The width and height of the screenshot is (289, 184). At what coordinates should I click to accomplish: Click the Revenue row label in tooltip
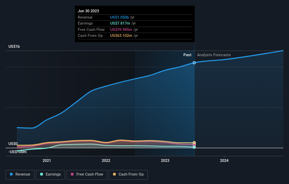[85, 17]
